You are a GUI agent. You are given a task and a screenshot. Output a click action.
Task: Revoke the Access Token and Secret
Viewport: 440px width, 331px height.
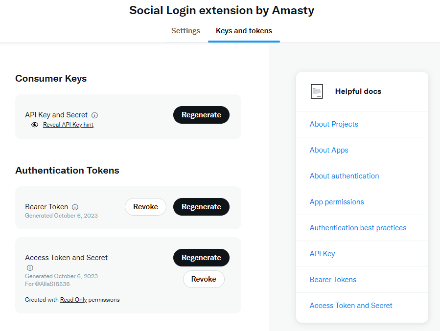tap(204, 279)
